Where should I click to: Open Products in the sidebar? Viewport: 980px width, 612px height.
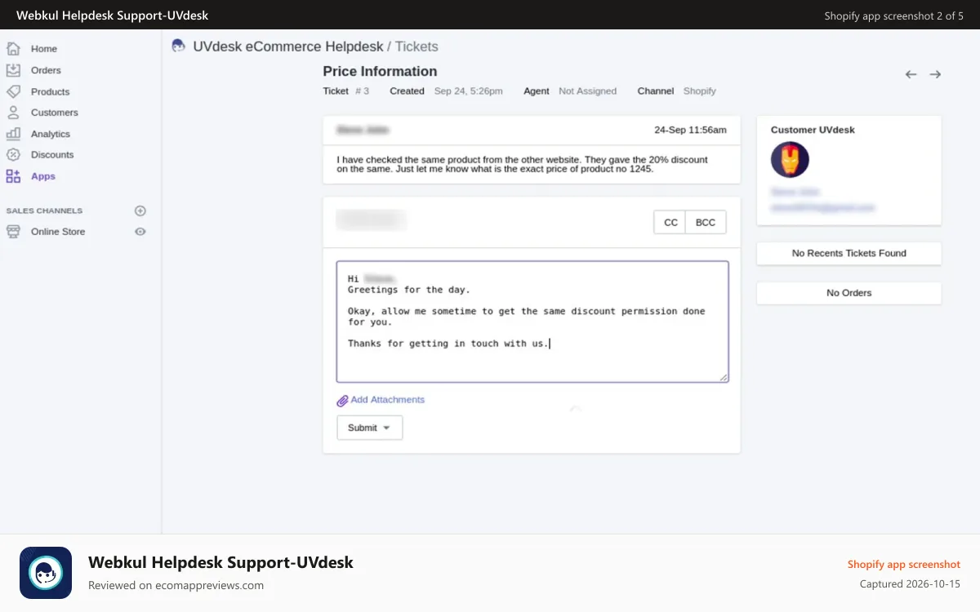[x=51, y=91]
